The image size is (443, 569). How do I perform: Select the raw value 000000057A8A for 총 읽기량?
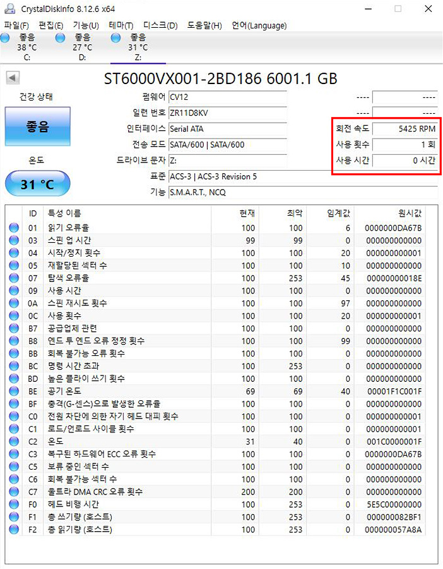point(393,529)
